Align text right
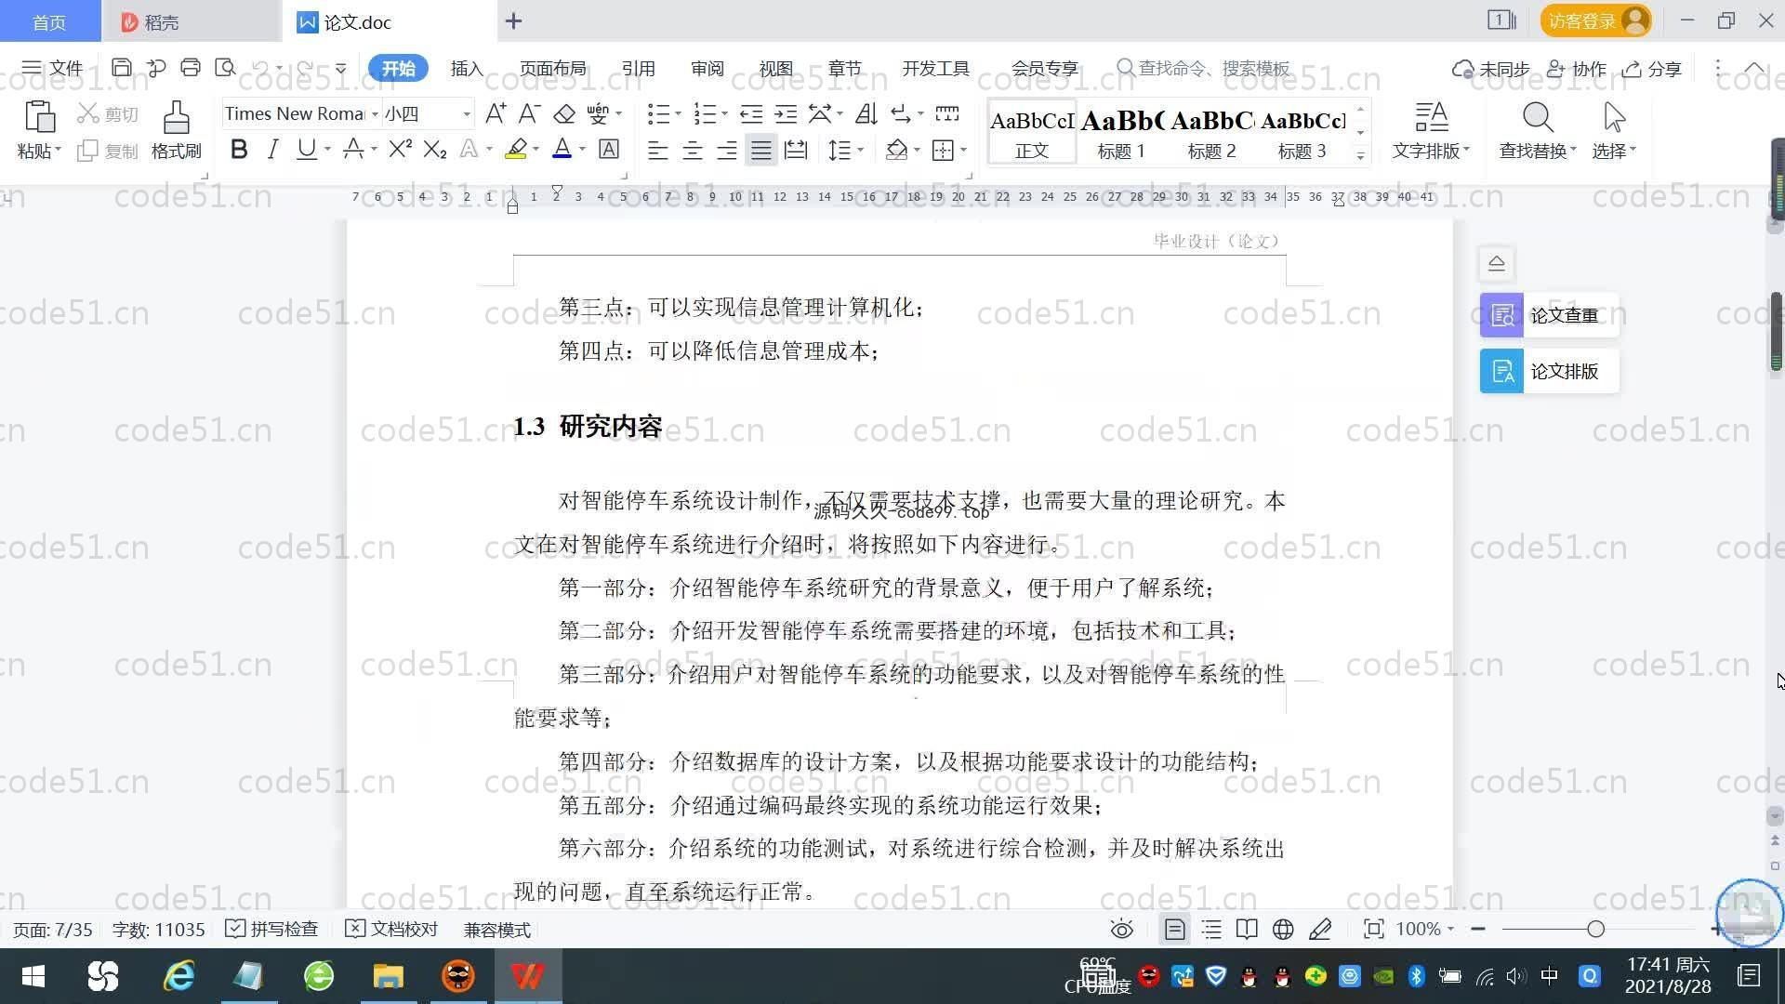The image size is (1785, 1004). pyautogui.click(x=727, y=150)
